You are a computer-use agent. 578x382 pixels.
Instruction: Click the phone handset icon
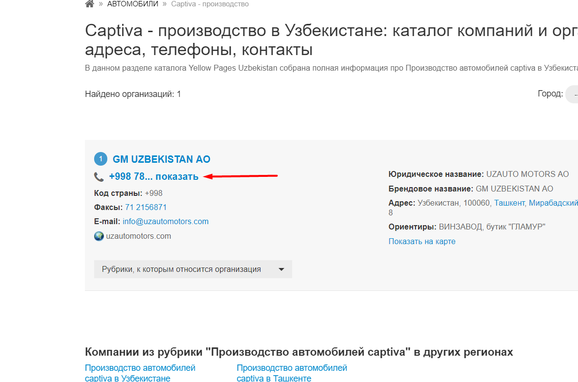coord(99,177)
